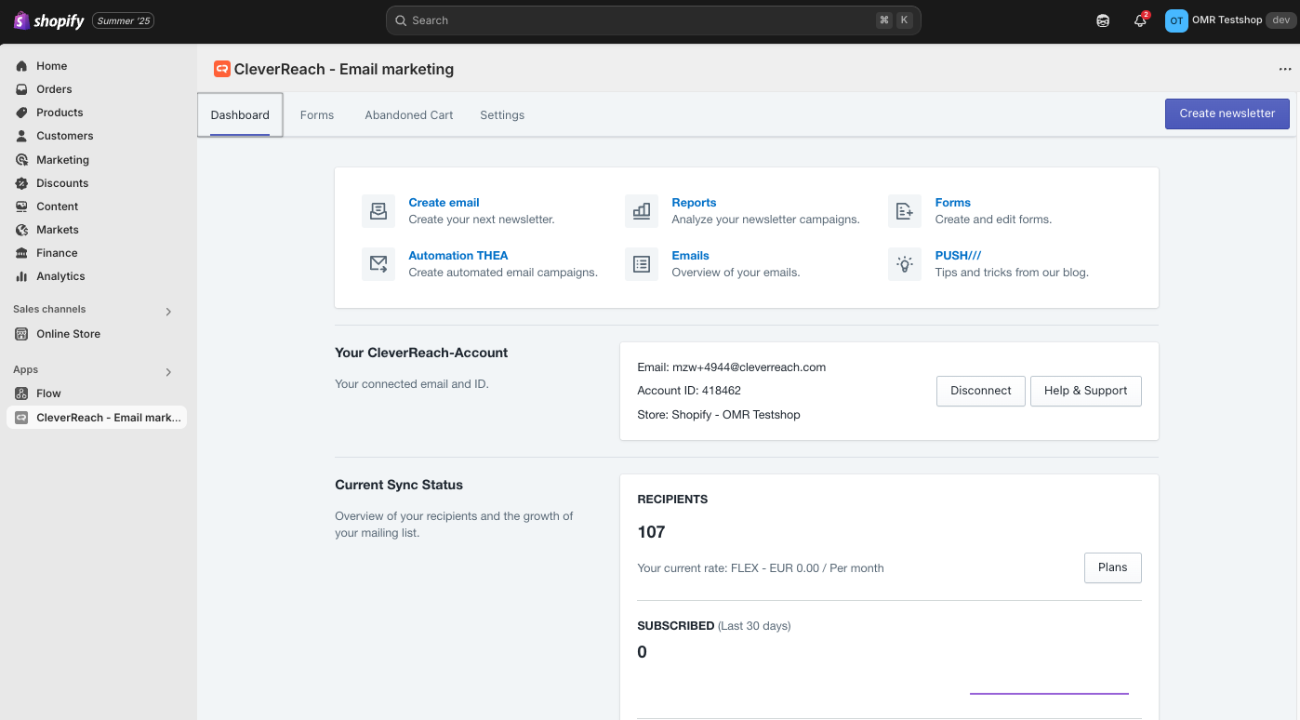Screen dimensions: 1300x720
Task: Open the Forms link in dashboard card
Action: point(953,203)
